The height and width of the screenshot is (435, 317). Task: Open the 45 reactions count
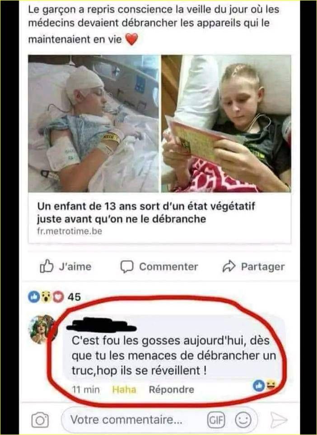(74, 297)
